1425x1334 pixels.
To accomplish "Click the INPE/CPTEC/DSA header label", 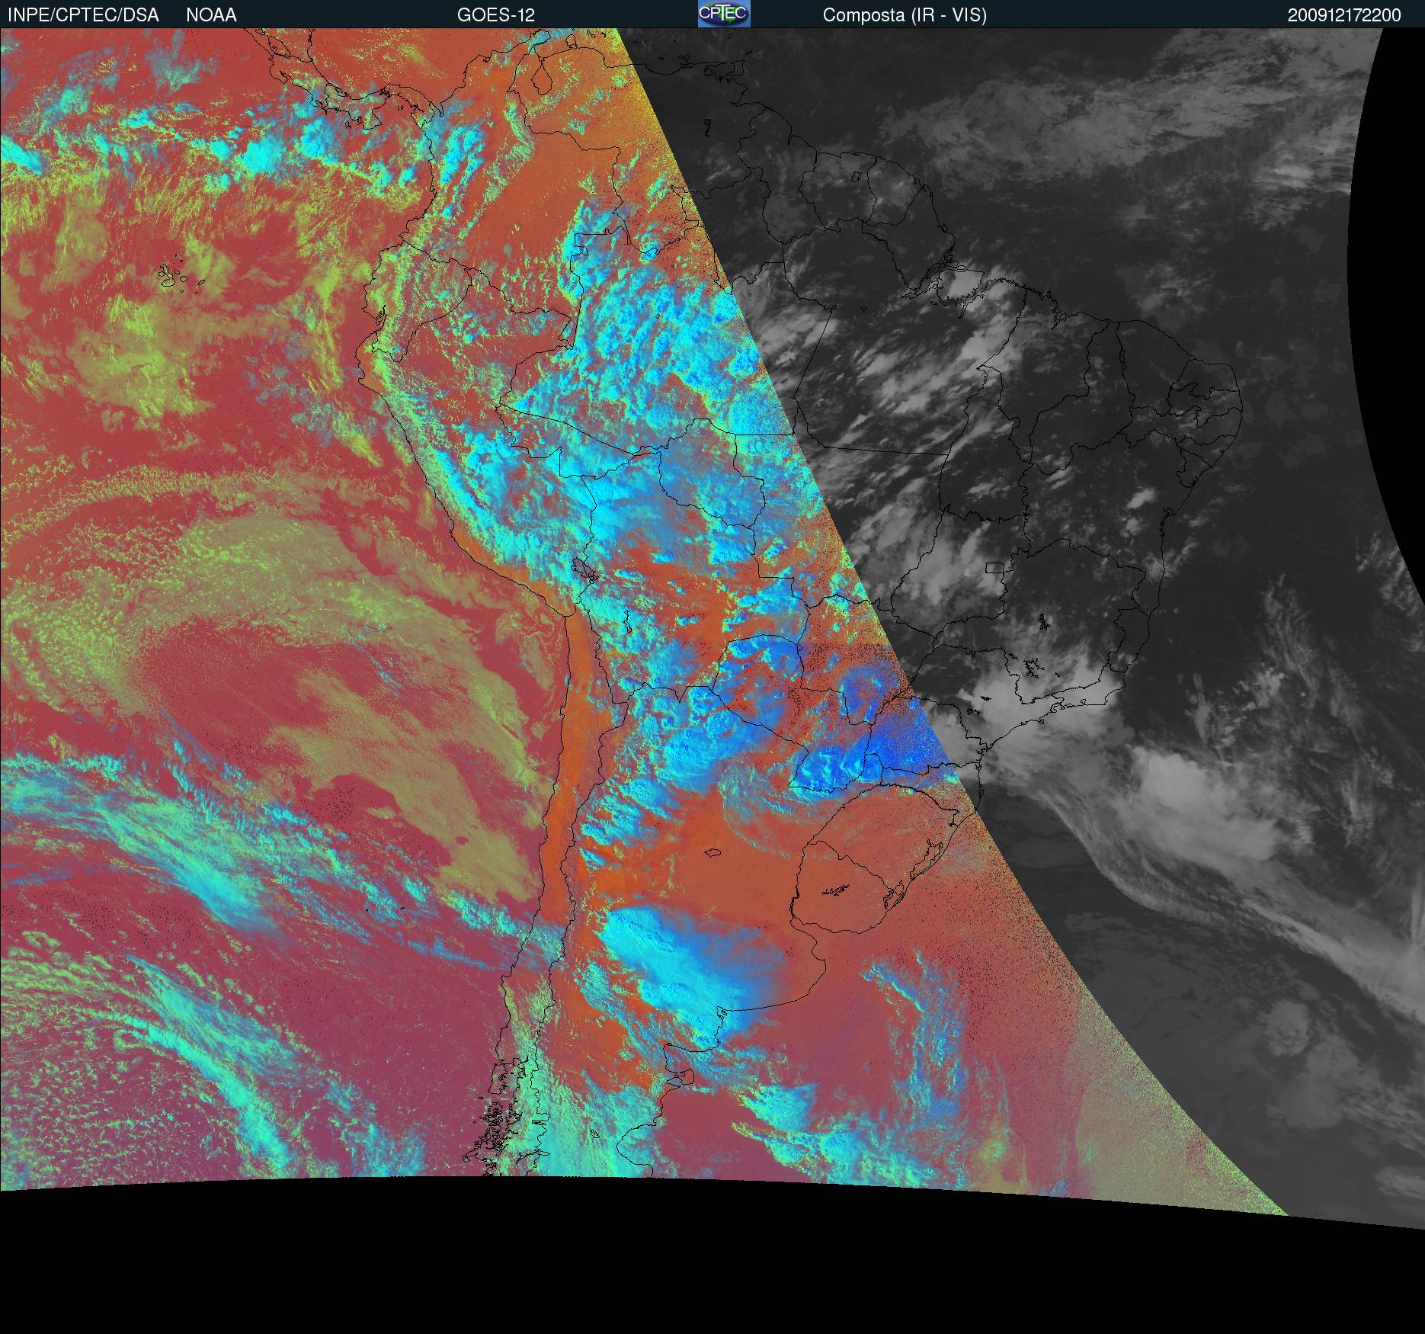I will coord(83,15).
